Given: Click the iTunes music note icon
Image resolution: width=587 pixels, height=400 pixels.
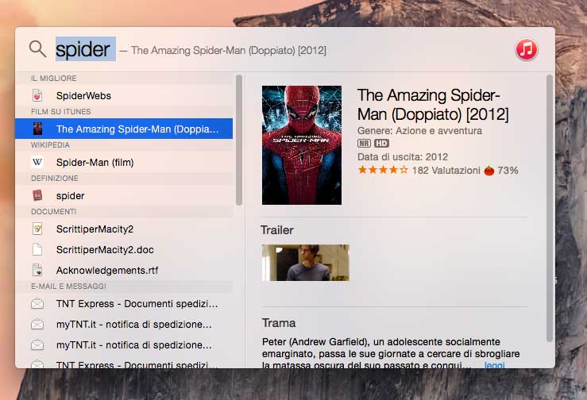Looking at the screenshot, I should (x=527, y=49).
